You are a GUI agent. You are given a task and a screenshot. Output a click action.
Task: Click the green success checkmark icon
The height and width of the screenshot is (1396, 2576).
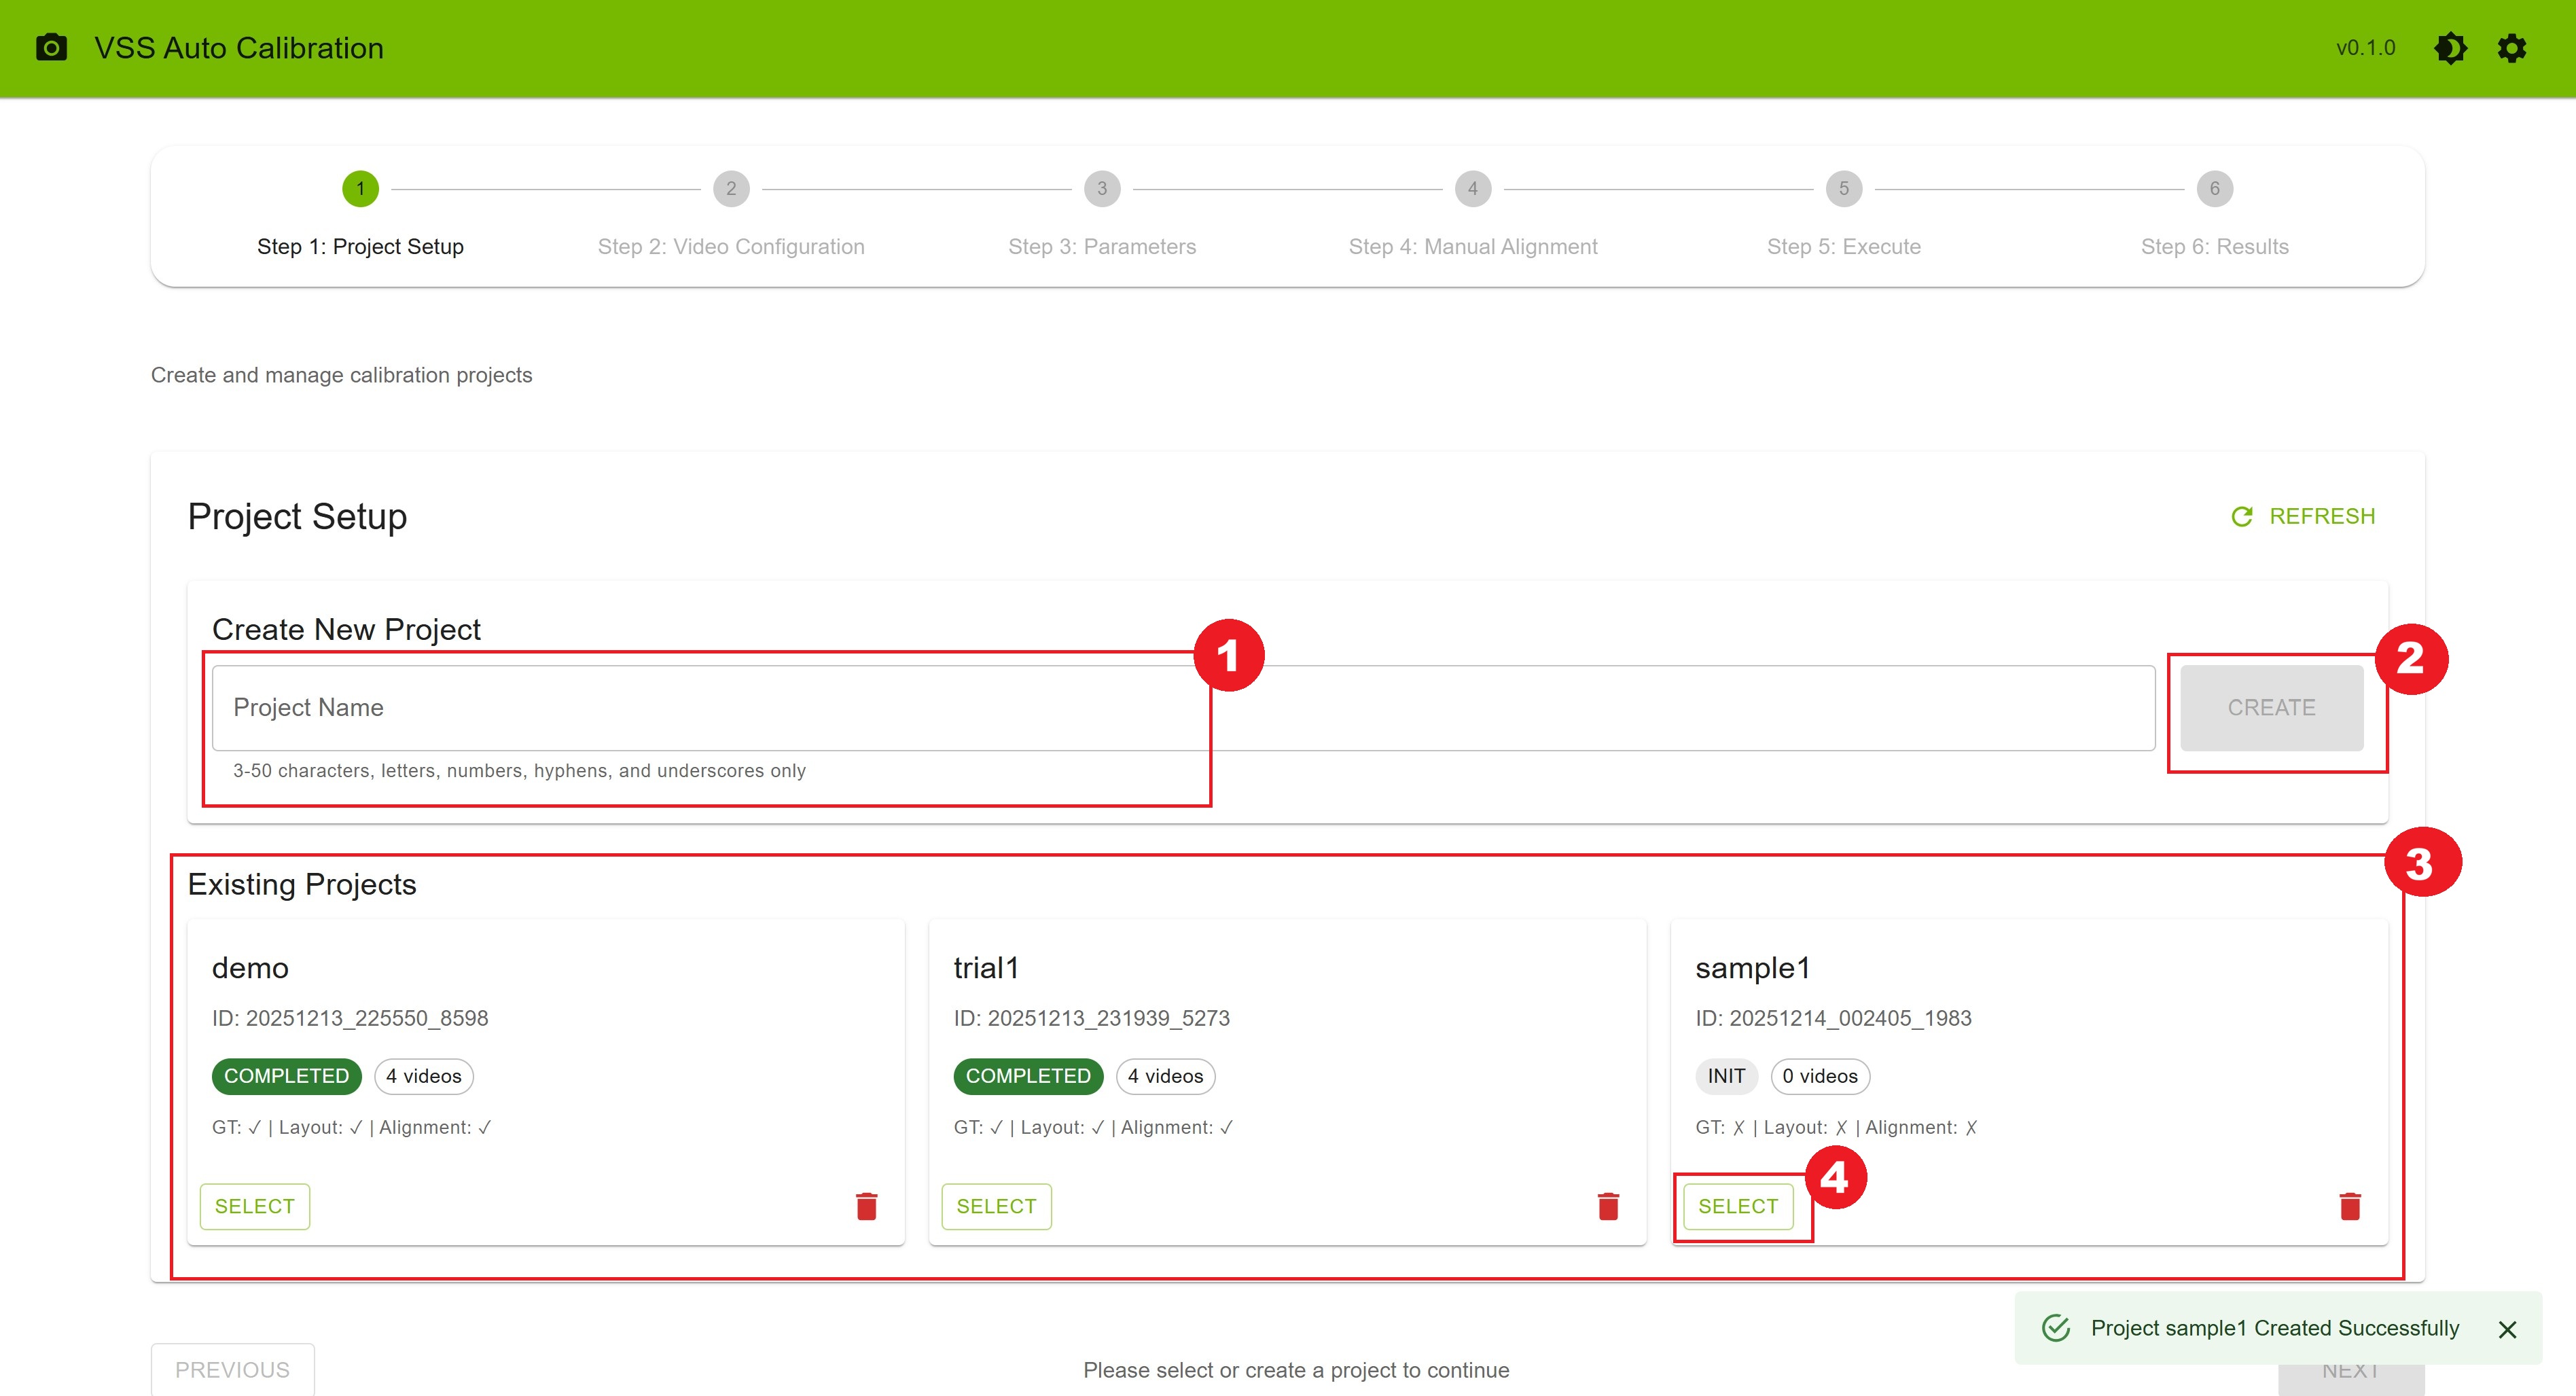click(x=2056, y=1328)
